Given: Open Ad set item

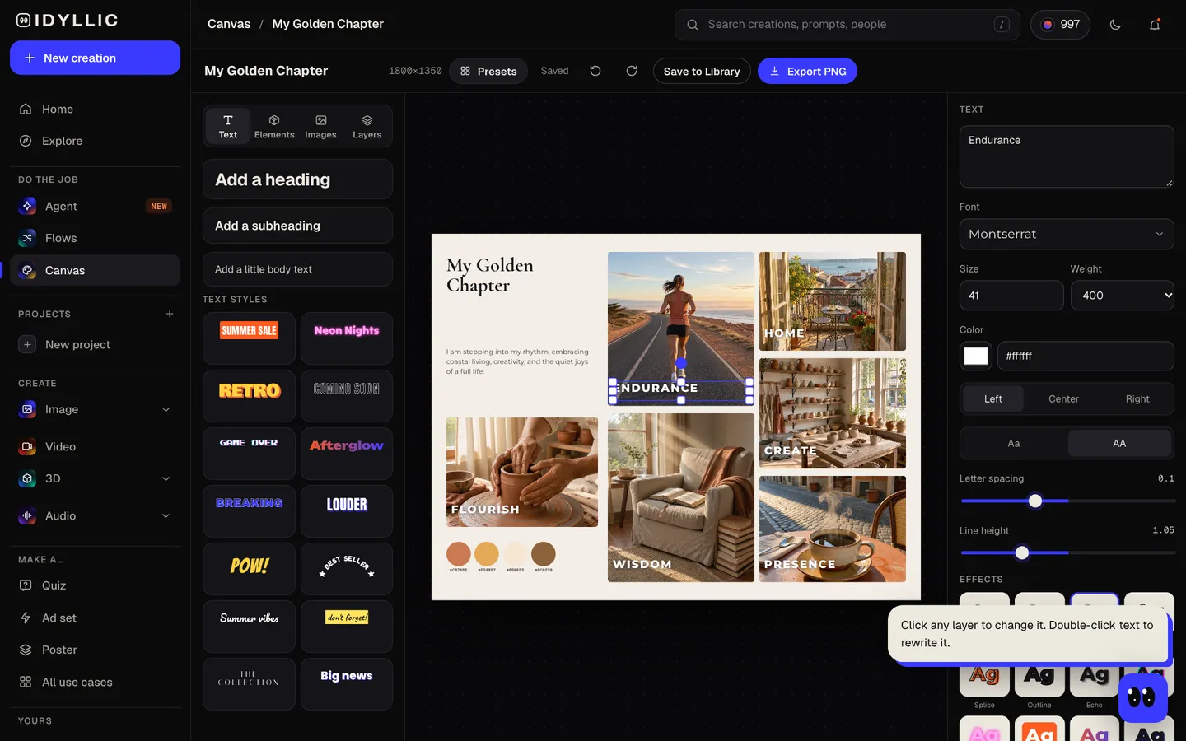Looking at the screenshot, I should tap(95, 617).
